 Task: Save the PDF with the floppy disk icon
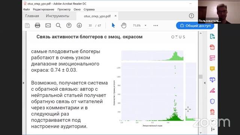tap(27, 25)
